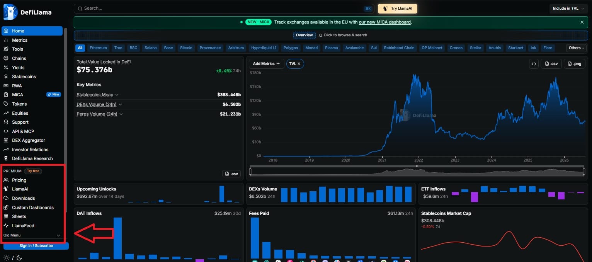Remove the TVL metric chip

pos(299,64)
